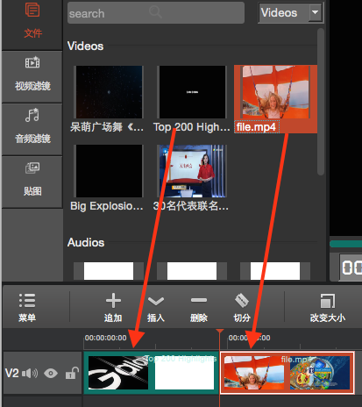The width and height of the screenshot is (362, 407).
Task: Click the 追加 append plus icon
Action: tap(113, 301)
